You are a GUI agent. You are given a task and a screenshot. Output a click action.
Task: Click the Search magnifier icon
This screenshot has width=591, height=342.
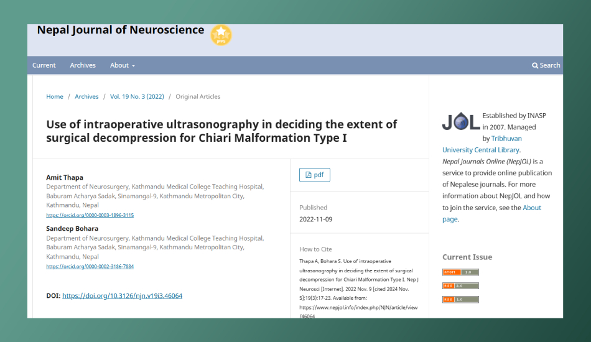[x=535, y=65]
